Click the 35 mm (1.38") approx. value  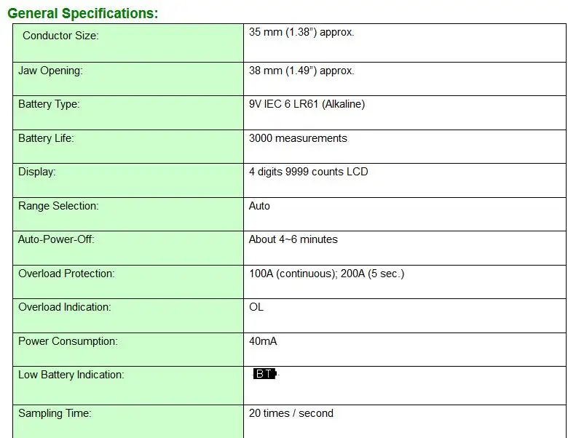click(x=301, y=32)
